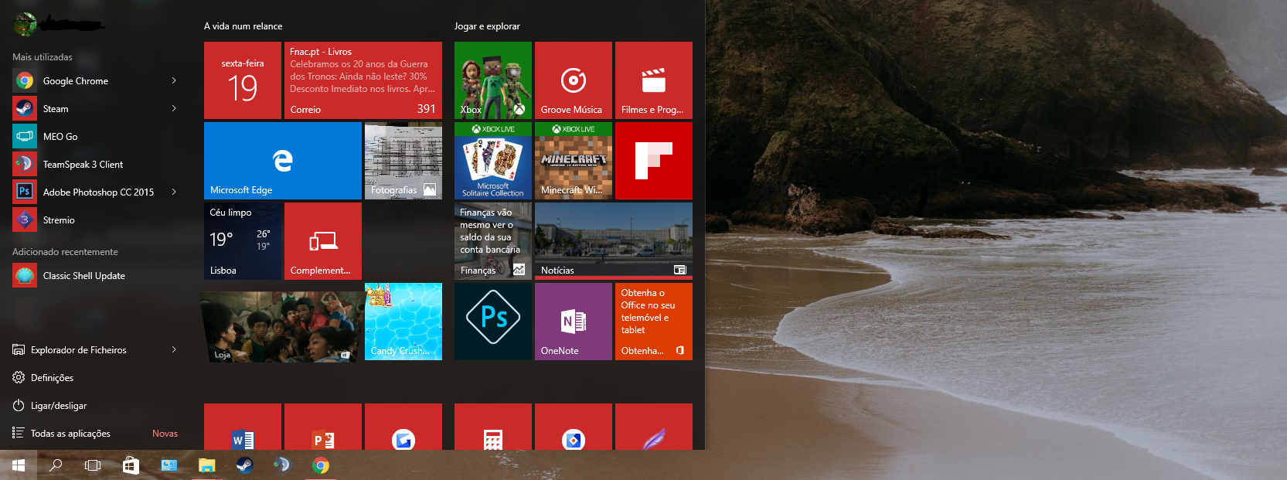Switch to Chrome on the taskbar

click(320, 465)
